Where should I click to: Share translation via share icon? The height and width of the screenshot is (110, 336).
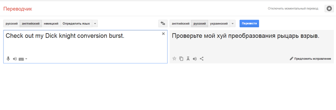click(x=202, y=59)
